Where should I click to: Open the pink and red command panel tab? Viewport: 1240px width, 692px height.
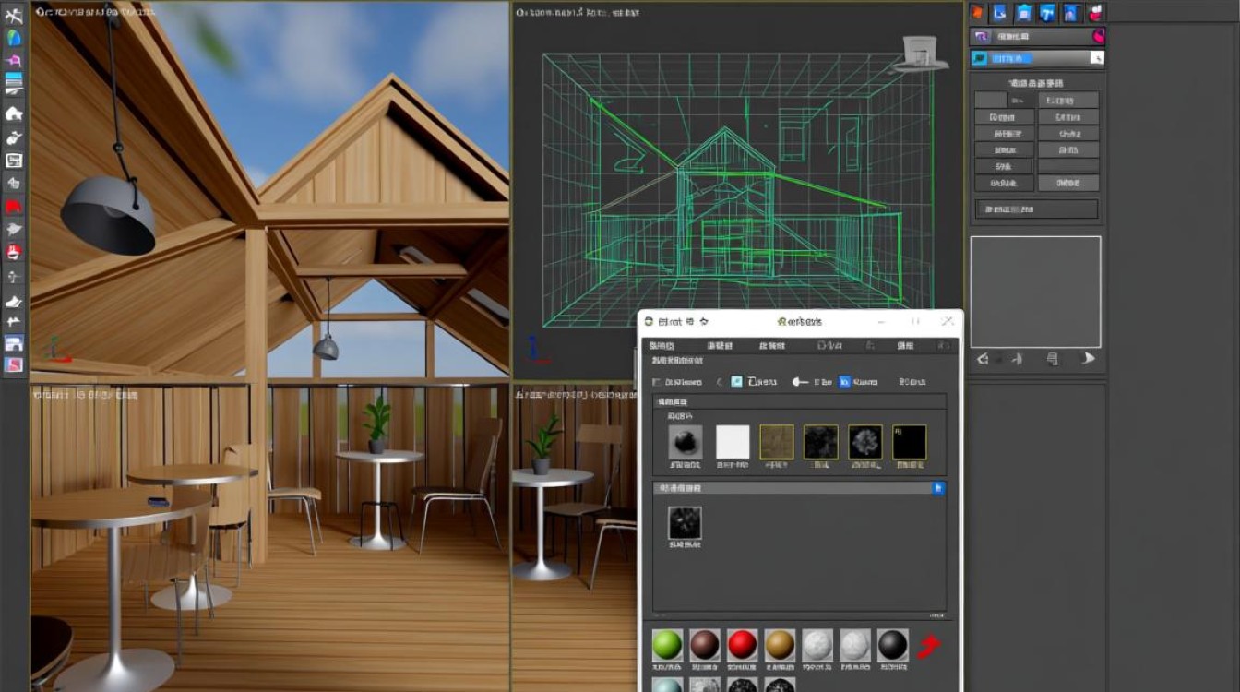(1095, 13)
